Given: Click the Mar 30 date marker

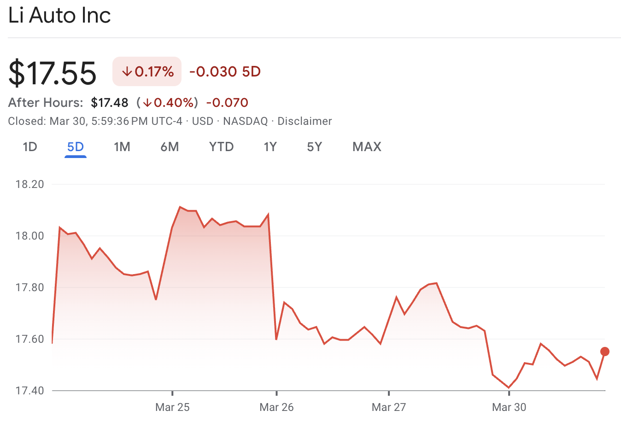Looking at the screenshot, I should [509, 407].
